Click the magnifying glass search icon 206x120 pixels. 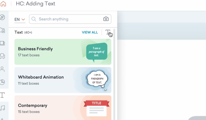coord(34,19)
